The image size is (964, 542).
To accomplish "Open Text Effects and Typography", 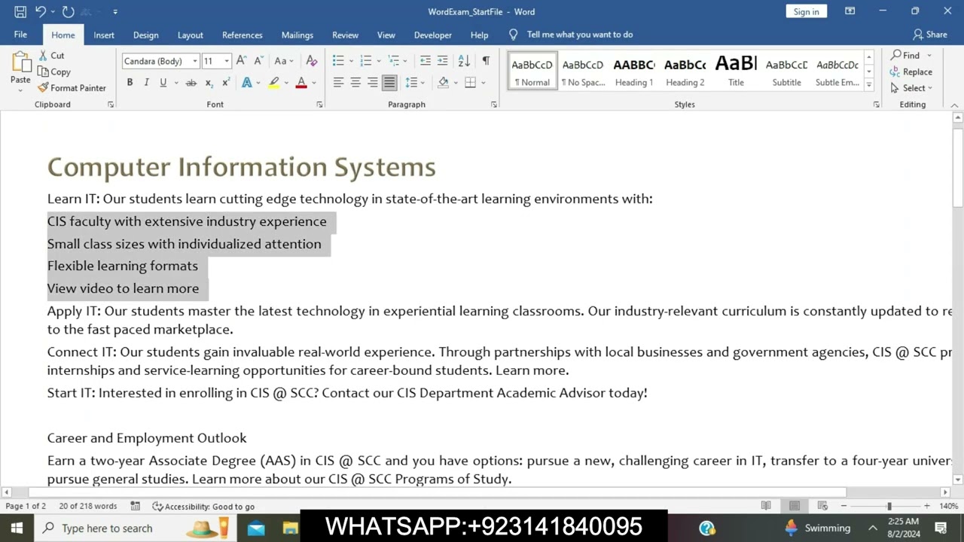I will click(247, 83).
